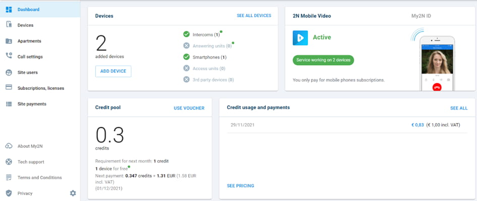Click the USE VOUCHER link
Viewport: 477px width, 201px height.
click(189, 108)
